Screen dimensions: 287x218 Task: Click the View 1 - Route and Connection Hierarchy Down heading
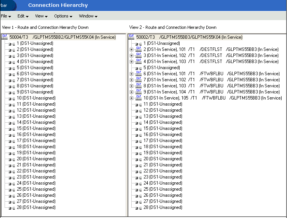[45, 27]
